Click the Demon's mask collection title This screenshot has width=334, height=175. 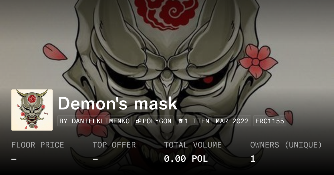(117, 103)
